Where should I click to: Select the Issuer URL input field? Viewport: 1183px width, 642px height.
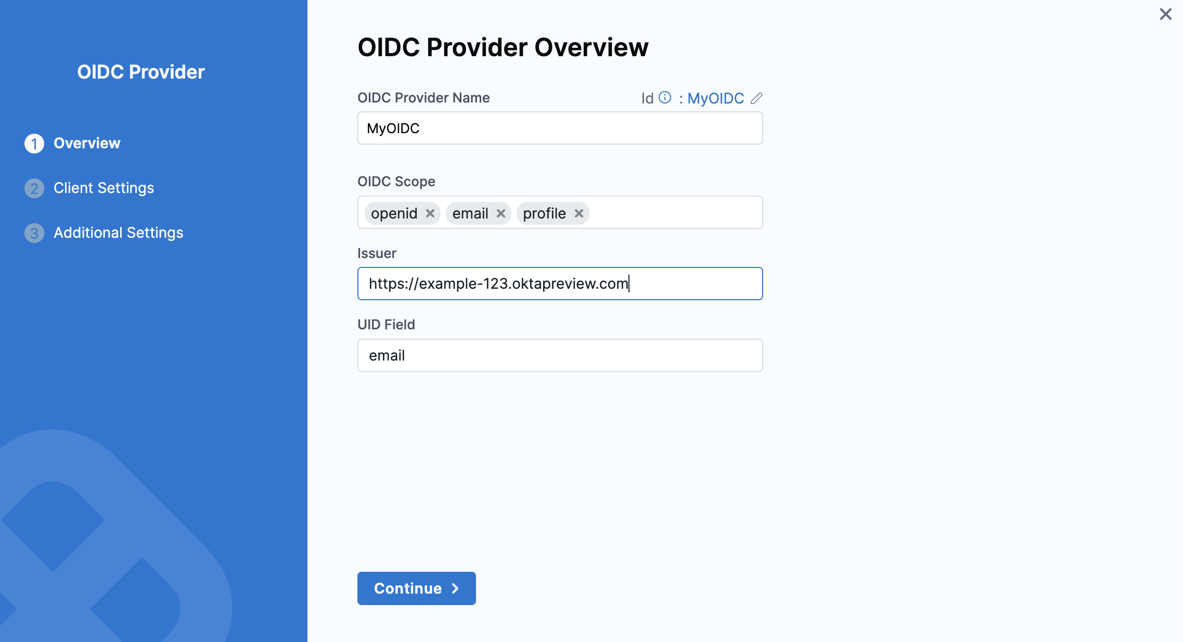click(x=559, y=283)
